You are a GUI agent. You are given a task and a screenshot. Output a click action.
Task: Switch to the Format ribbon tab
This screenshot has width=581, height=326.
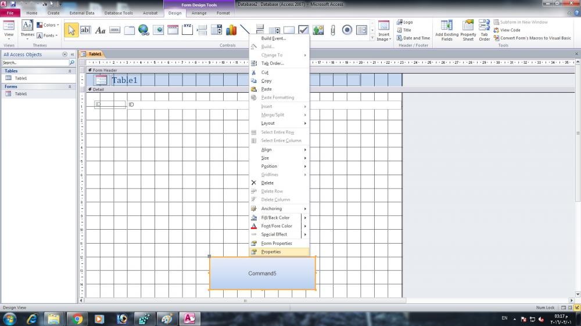(223, 13)
